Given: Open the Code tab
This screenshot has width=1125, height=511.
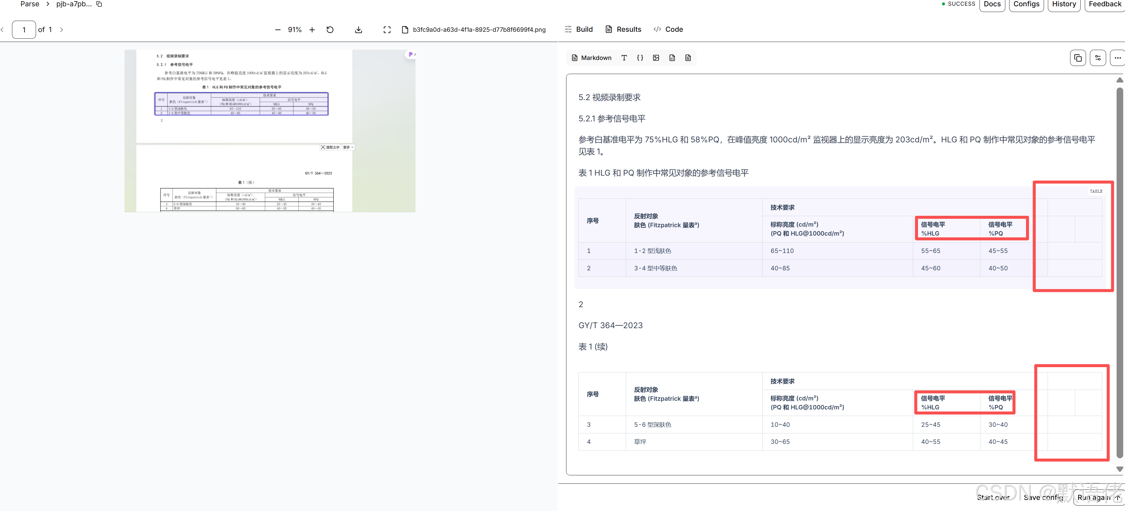Looking at the screenshot, I should click(x=668, y=29).
